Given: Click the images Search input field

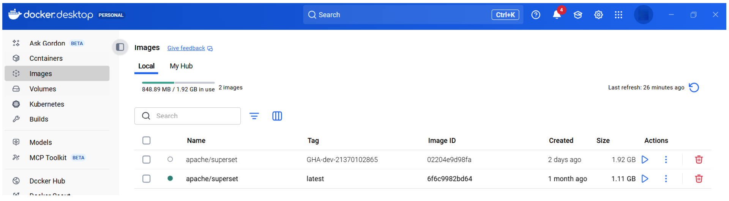Looking at the screenshot, I should [x=188, y=116].
